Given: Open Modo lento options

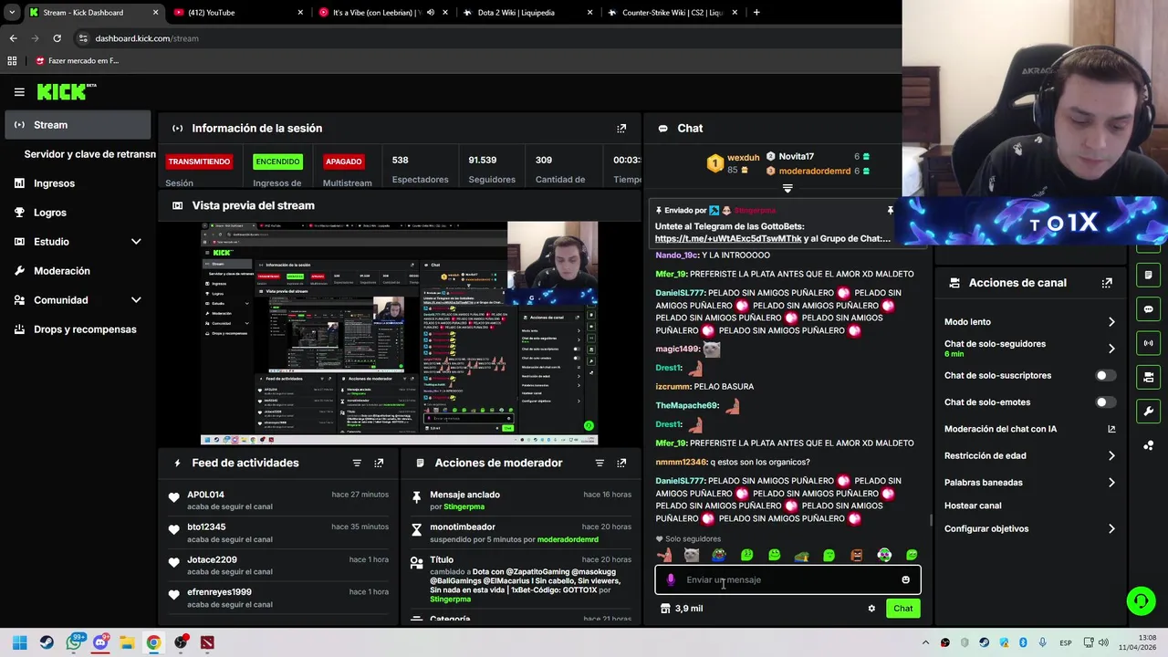Looking at the screenshot, I should click(1029, 322).
